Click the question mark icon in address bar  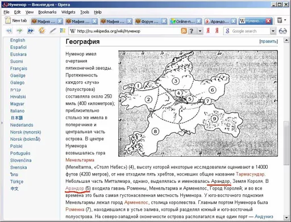click(x=192, y=31)
